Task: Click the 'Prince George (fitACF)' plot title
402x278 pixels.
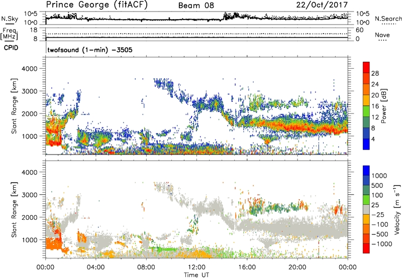Action: (97, 5)
